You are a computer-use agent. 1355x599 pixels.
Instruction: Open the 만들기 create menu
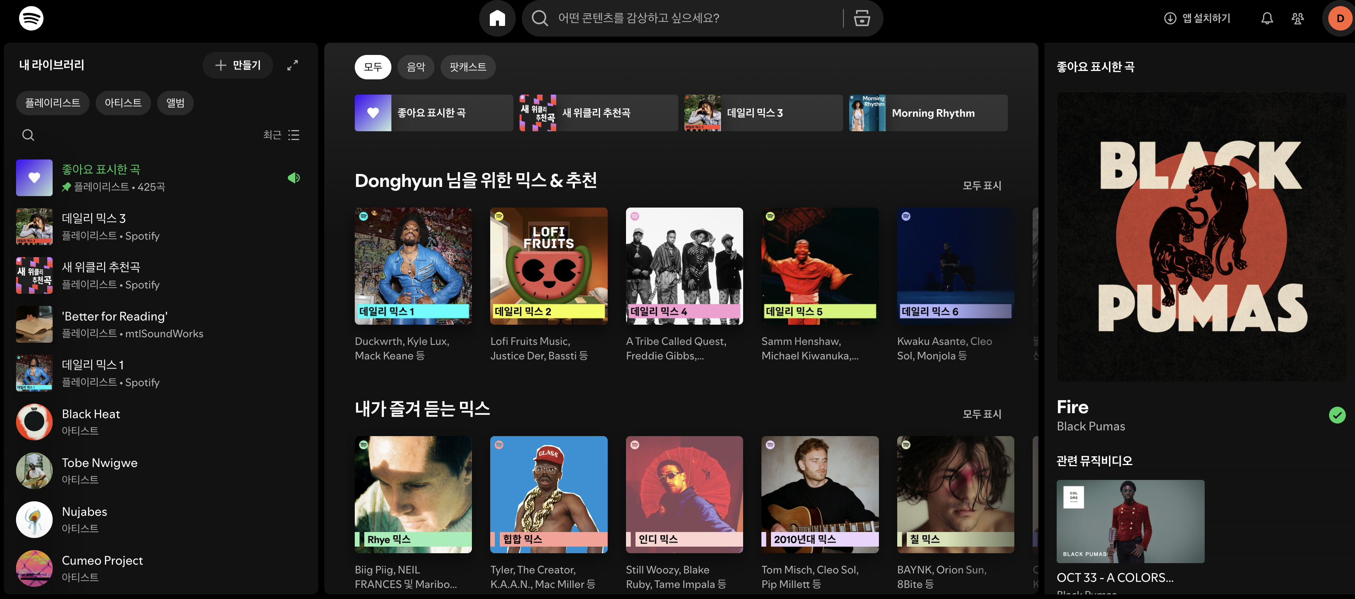tap(238, 65)
